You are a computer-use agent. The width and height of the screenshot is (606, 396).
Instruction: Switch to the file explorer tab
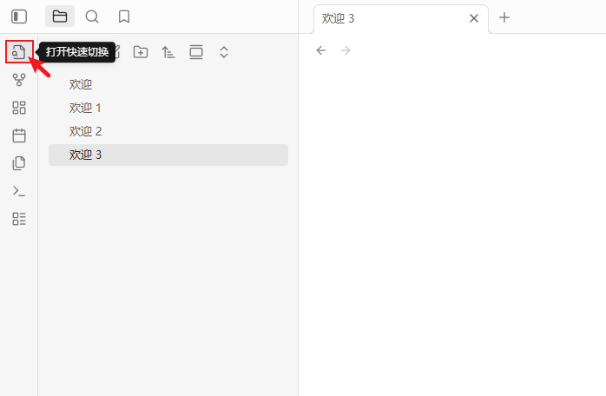point(60,16)
